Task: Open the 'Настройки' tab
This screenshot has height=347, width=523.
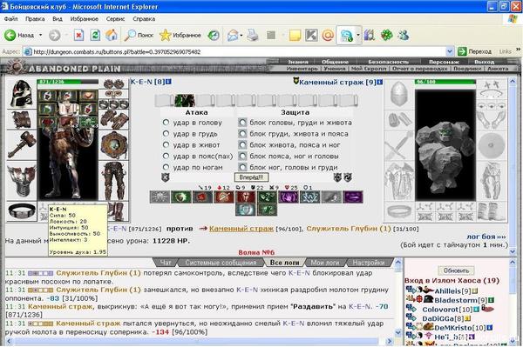Action: [x=368, y=263]
